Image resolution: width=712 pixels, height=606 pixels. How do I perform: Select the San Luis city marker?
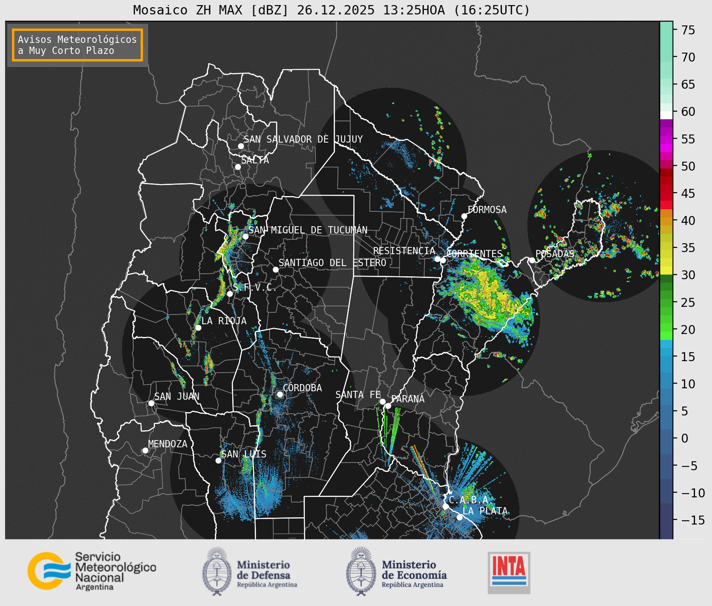[218, 460]
